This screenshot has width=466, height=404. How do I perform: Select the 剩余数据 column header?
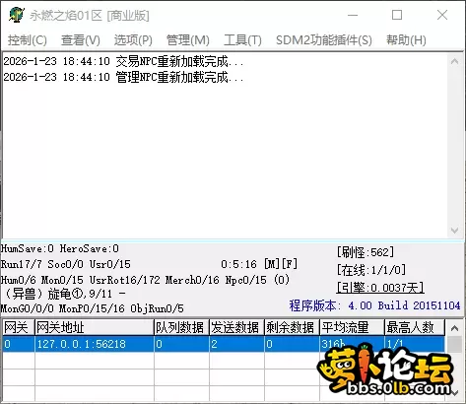point(292,327)
